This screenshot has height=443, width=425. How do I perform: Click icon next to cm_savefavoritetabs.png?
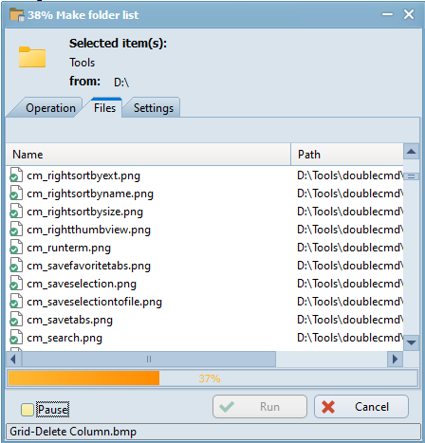tap(16, 266)
